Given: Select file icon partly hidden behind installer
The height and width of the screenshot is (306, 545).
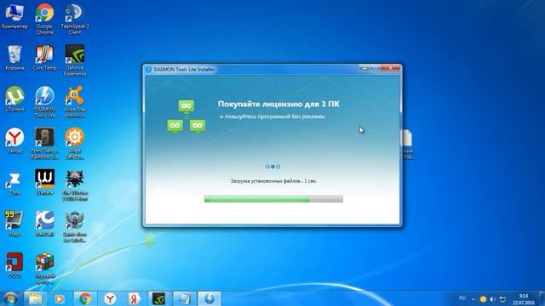Looking at the screenshot, I should pos(407,144).
